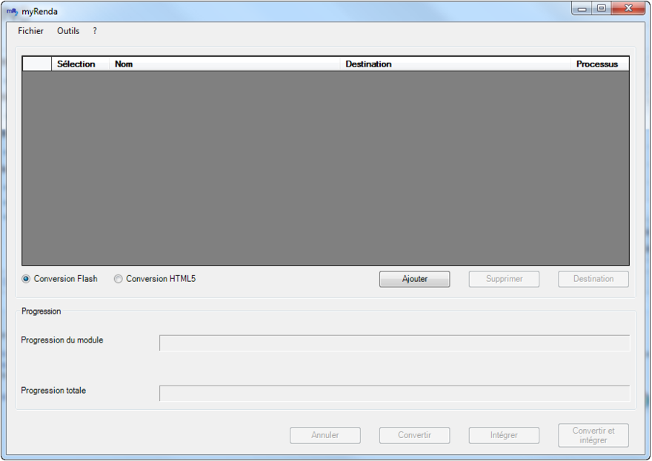This screenshot has height=461, width=652.
Task: Click the Convertir et intégrer button
Action: click(x=593, y=435)
